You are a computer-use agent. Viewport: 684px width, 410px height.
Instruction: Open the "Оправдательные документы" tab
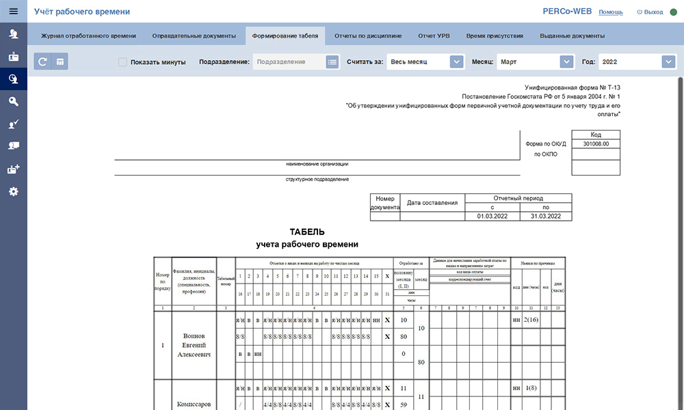pyautogui.click(x=194, y=36)
